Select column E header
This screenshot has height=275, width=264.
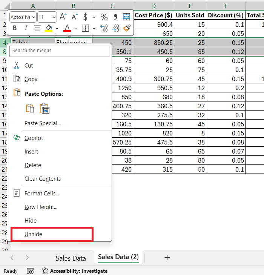(190, 6)
